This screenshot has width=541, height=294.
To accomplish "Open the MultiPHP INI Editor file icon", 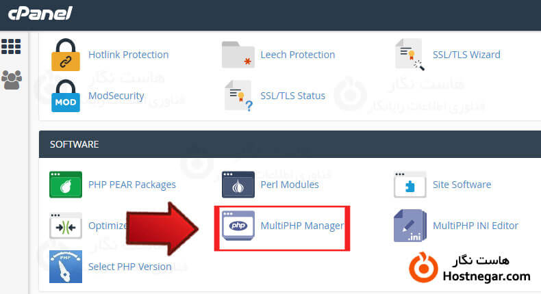I will (x=410, y=226).
